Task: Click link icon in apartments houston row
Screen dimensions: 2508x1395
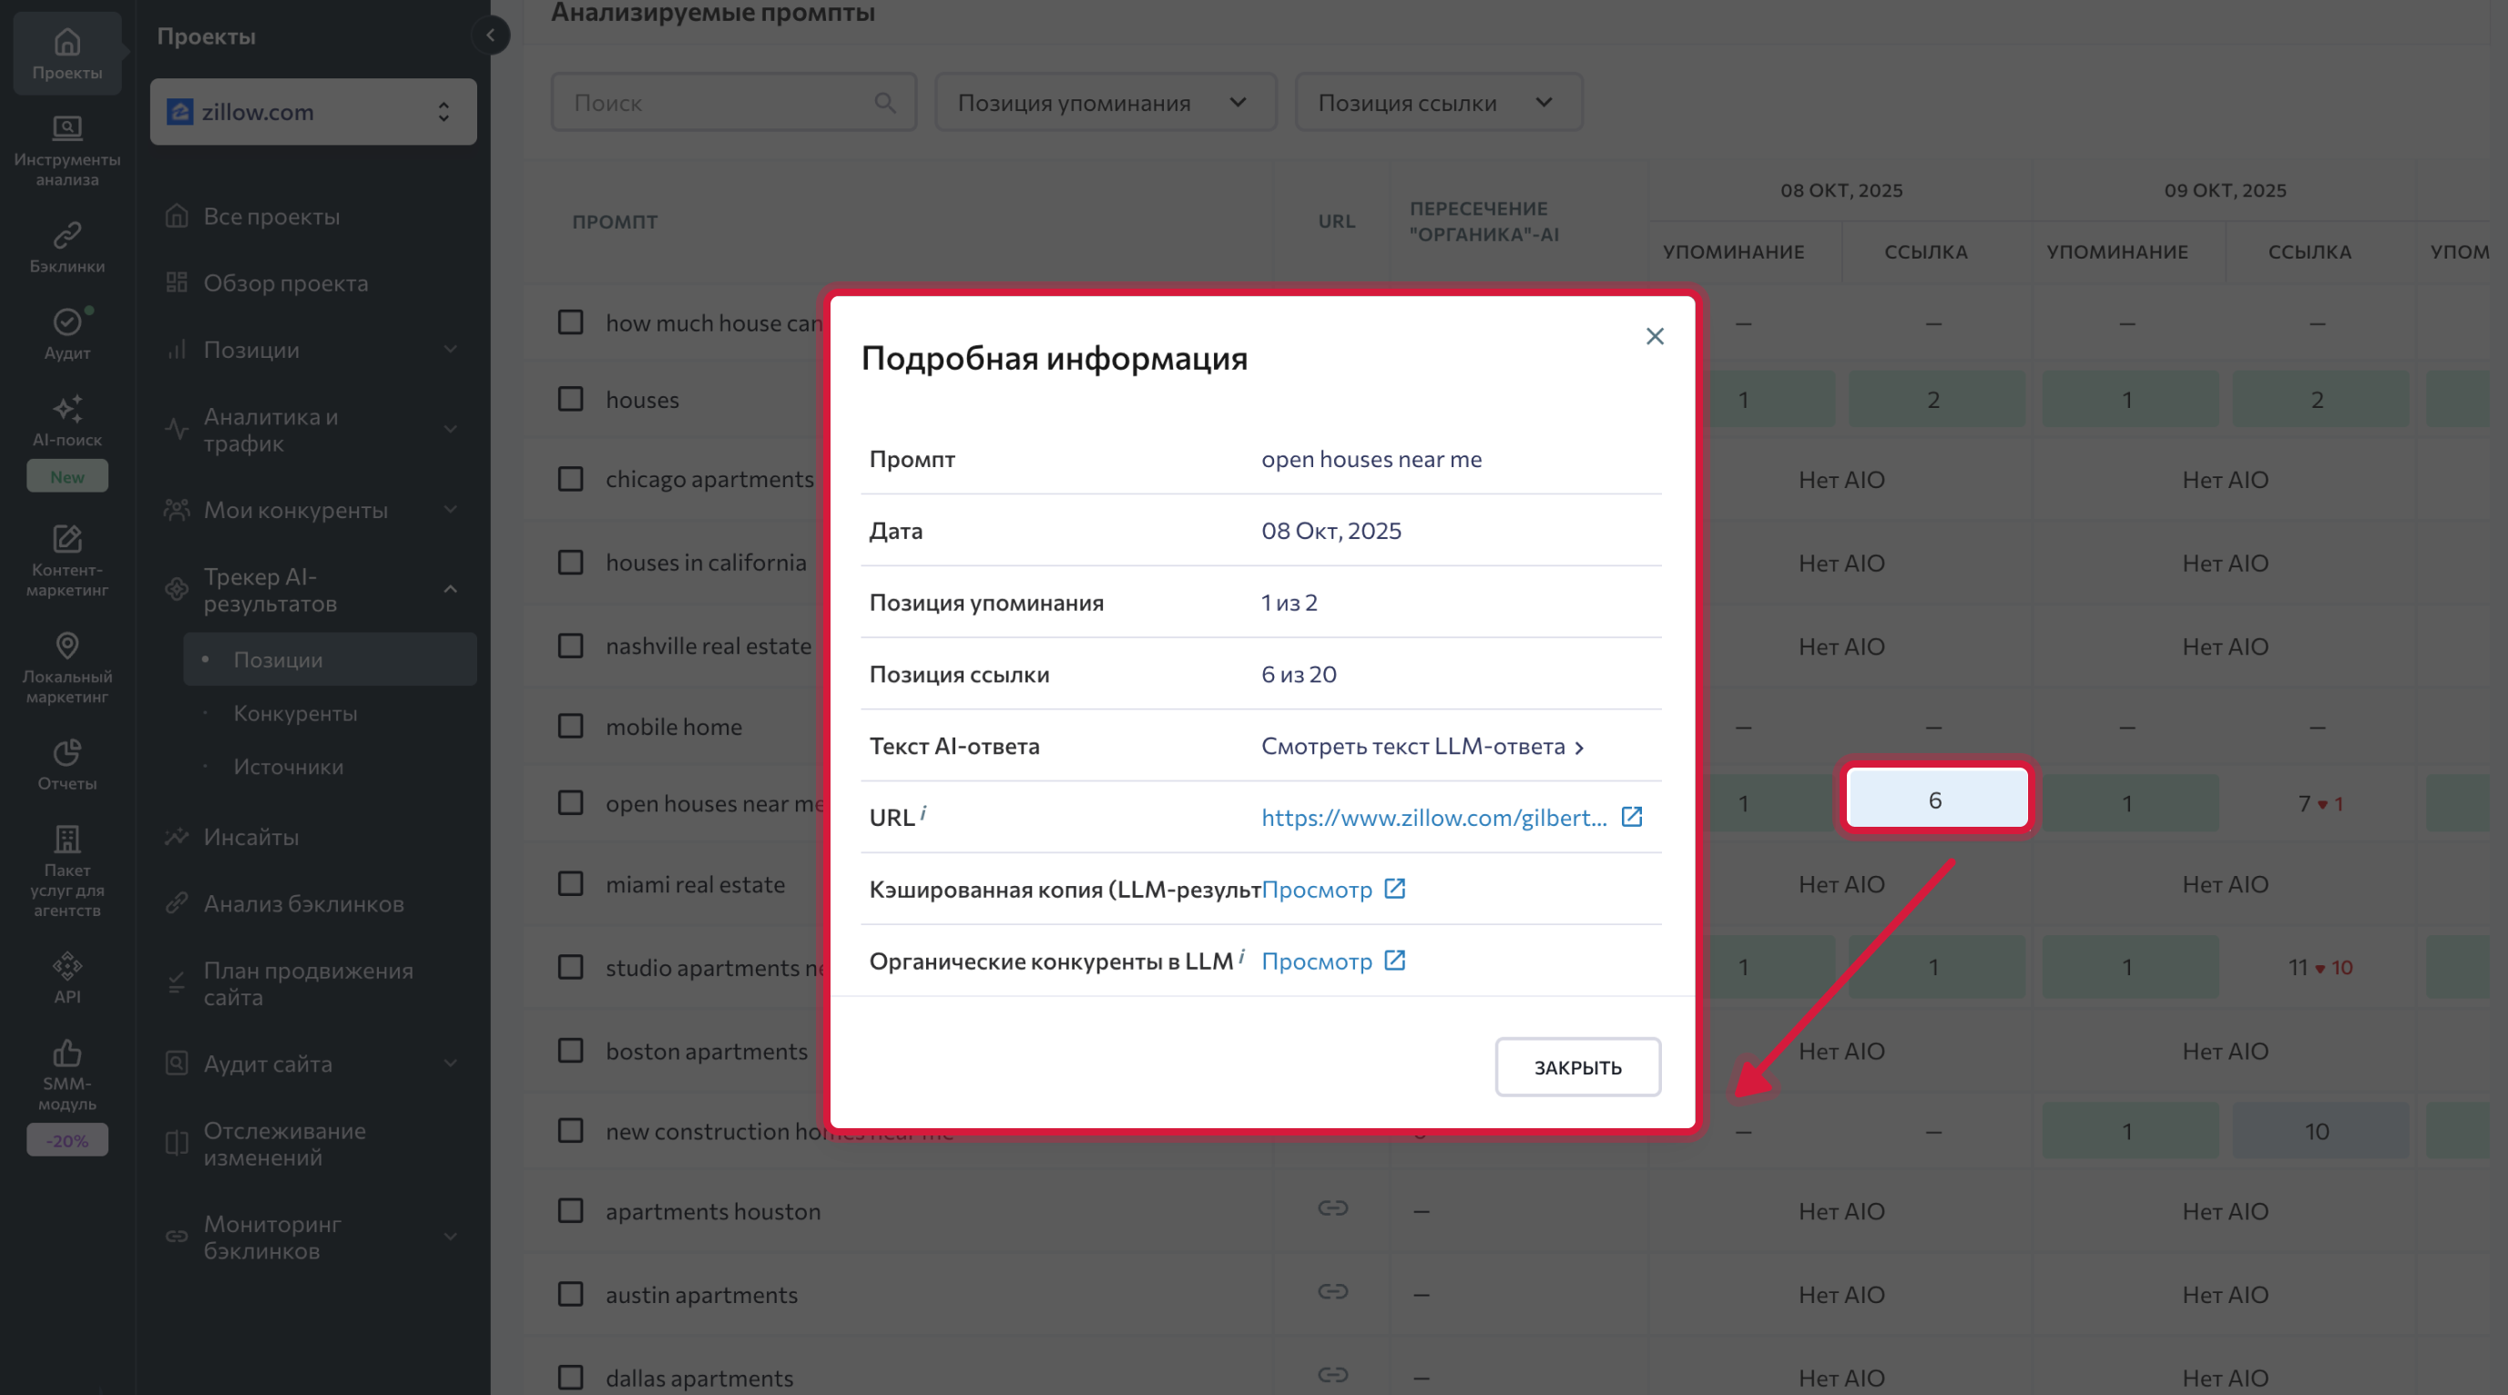Action: point(1332,1208)
